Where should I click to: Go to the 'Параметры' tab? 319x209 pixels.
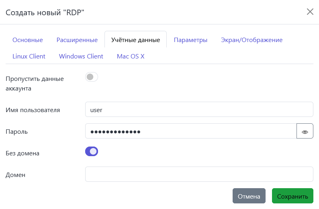pyautogui.click(x=190, y=40)
